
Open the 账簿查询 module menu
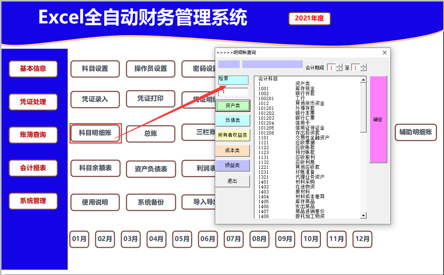pos(33,135)
